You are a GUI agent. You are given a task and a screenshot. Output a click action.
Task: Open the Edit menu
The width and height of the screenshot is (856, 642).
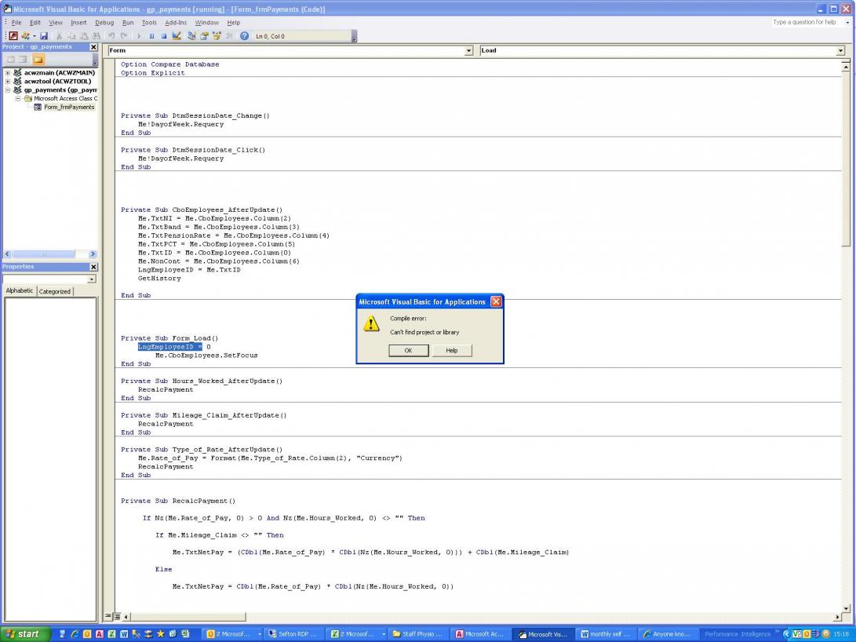click(x=35, y=23)
